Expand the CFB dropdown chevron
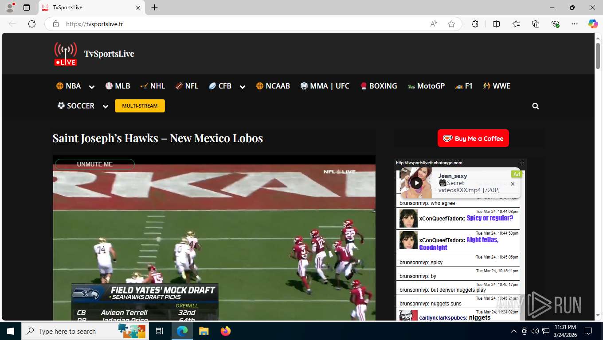Image resolution: width=603 pixels, height=340 pixels. [x=243, y=87]
